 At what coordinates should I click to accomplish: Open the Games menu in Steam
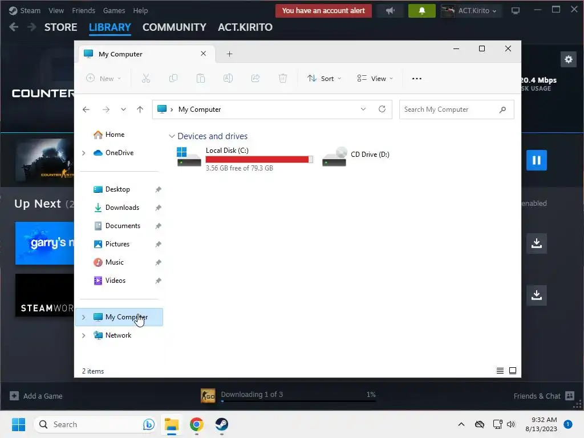click(x=114, y=10)
